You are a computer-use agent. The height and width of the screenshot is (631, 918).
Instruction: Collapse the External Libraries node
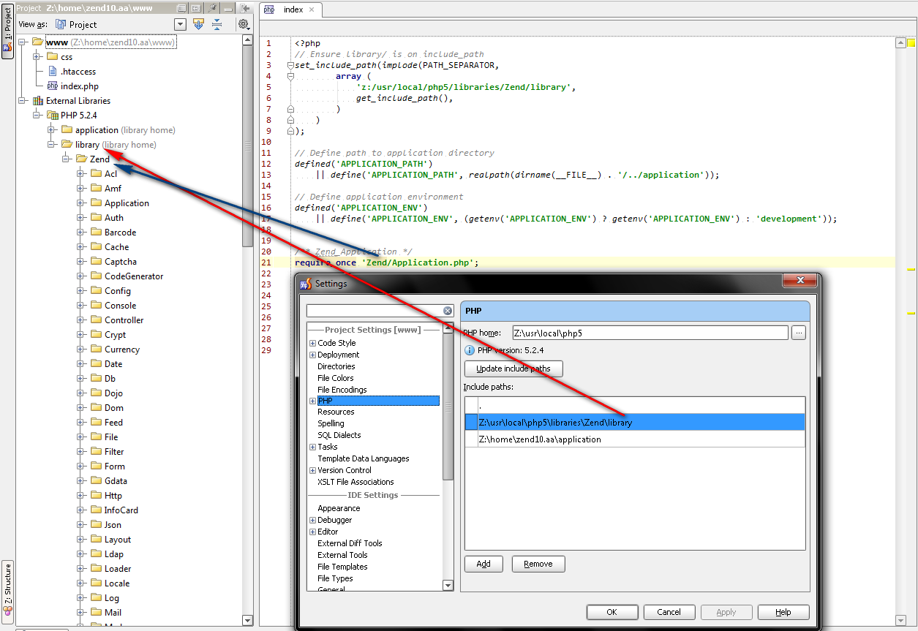[22, 101]
